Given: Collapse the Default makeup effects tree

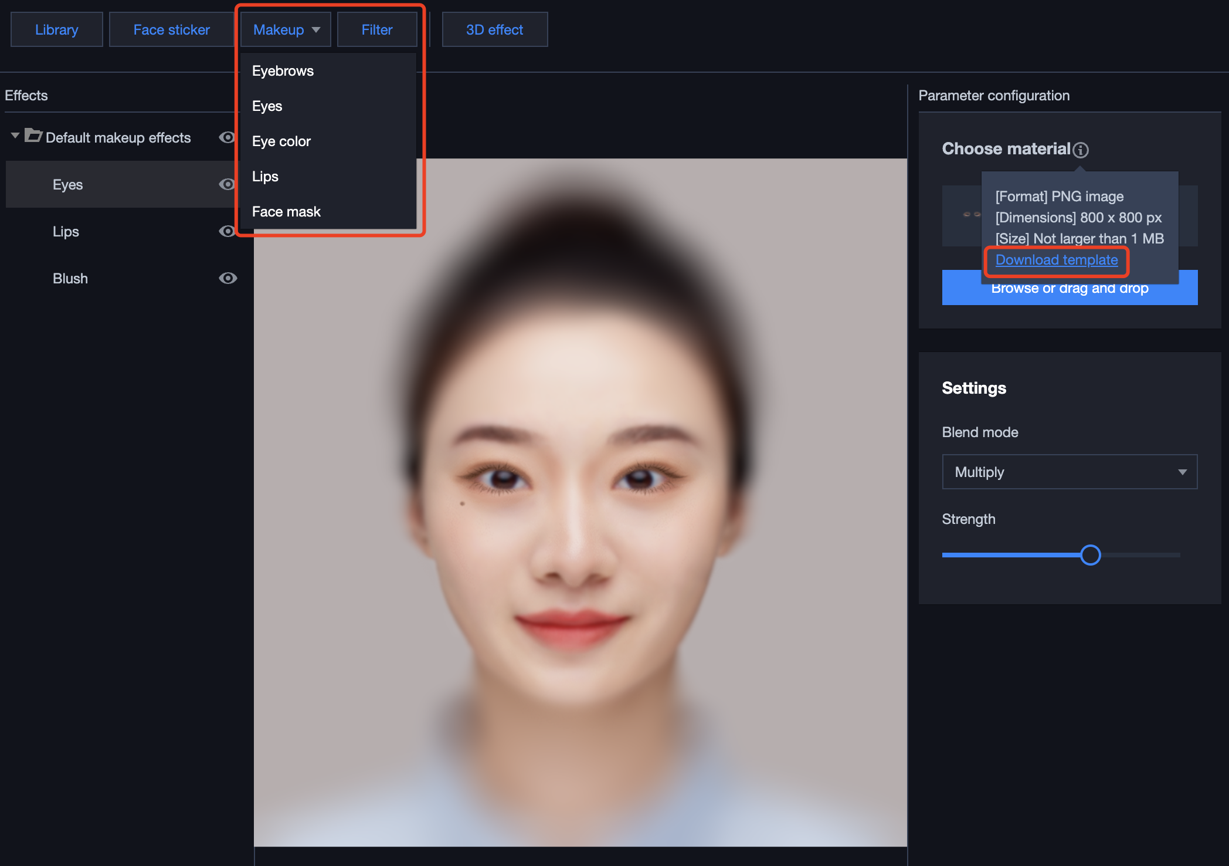Looking at the screenshot, I should coord(15,136).
